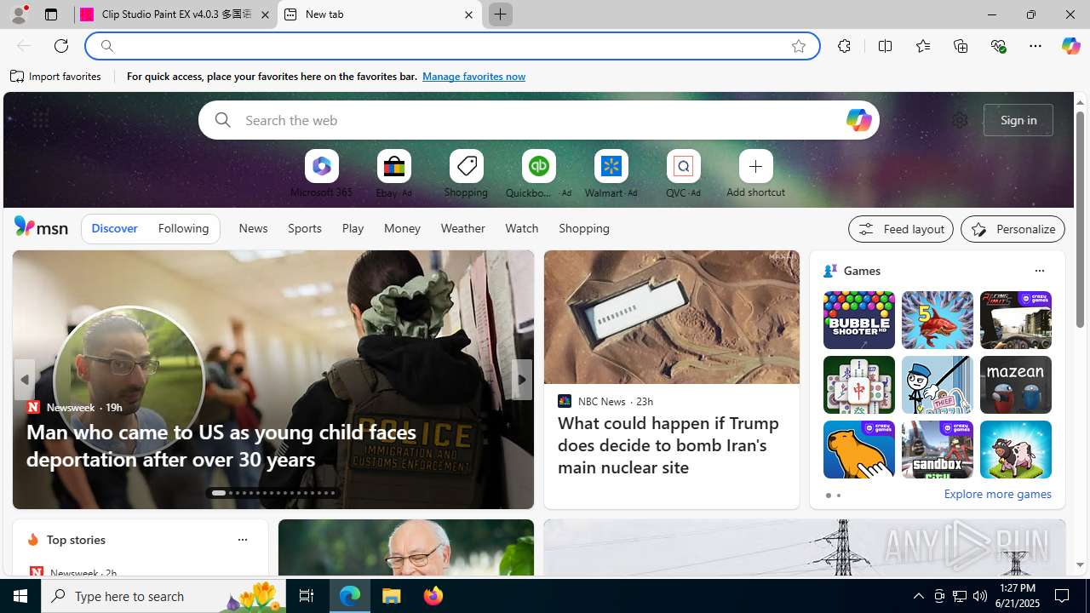Open the Favorites star menu
1090x613 pixels.
922,46
